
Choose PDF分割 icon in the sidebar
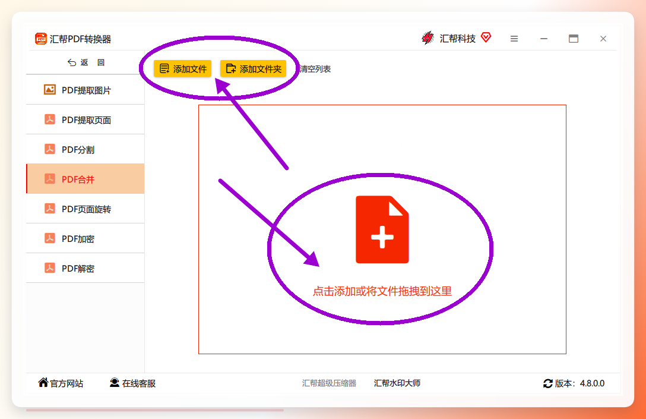pyautogui.click(x=50, y=149)
